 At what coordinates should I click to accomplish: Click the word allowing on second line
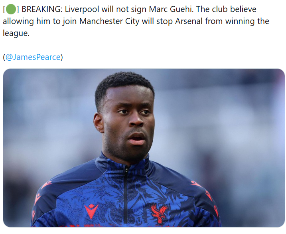tap(18, 21)
